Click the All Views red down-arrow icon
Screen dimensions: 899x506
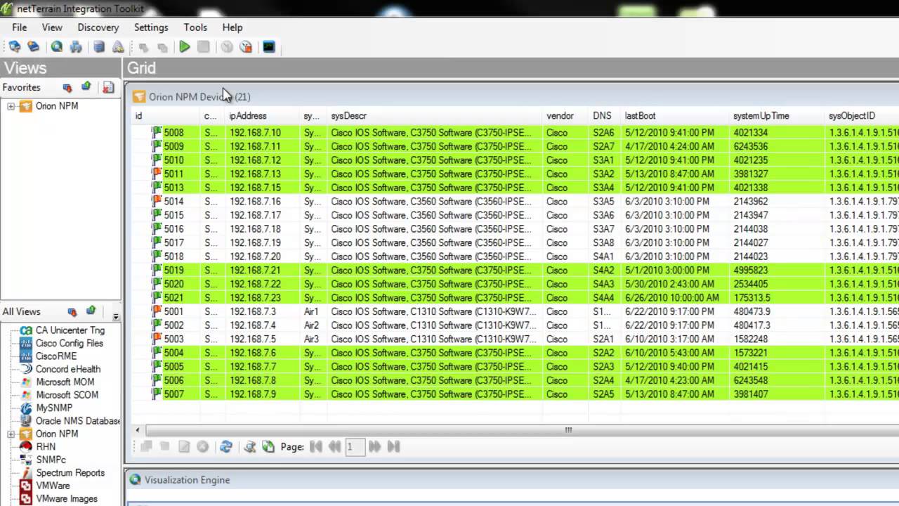click(x=72, y=312)
